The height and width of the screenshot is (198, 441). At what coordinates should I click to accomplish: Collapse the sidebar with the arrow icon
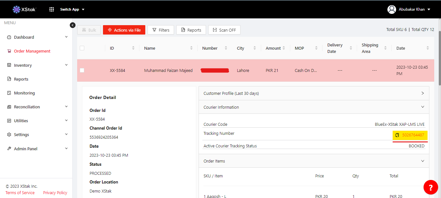click(x=73, y=25)
